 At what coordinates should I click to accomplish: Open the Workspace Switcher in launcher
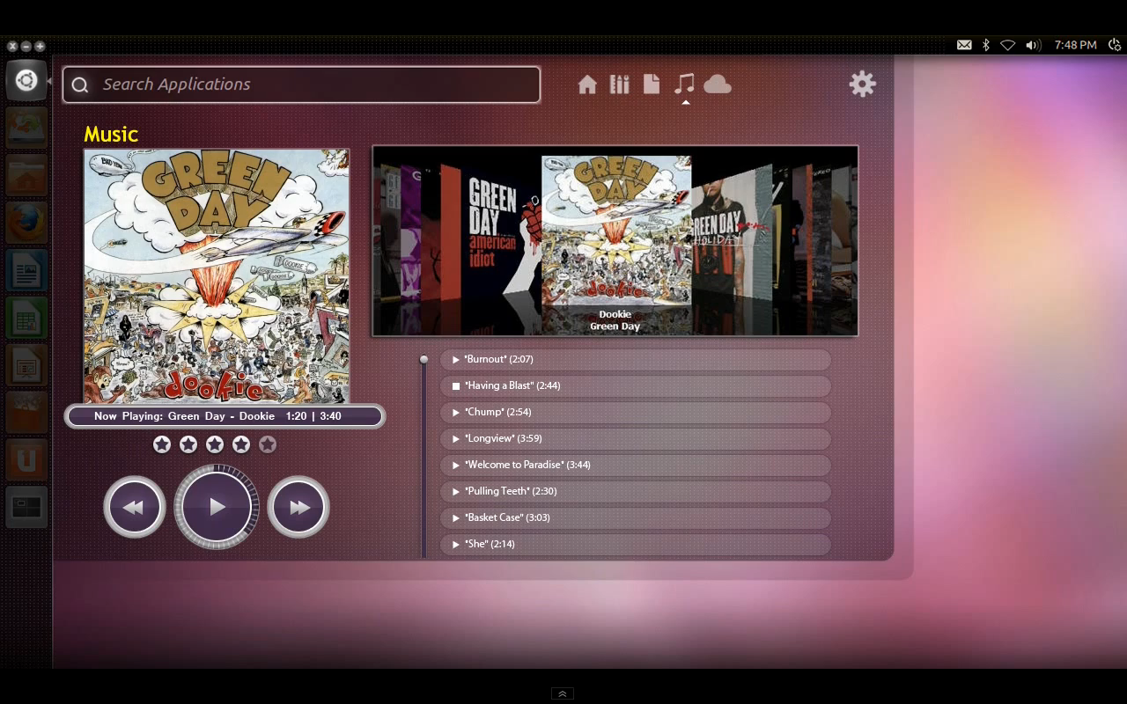pos(26,508)
